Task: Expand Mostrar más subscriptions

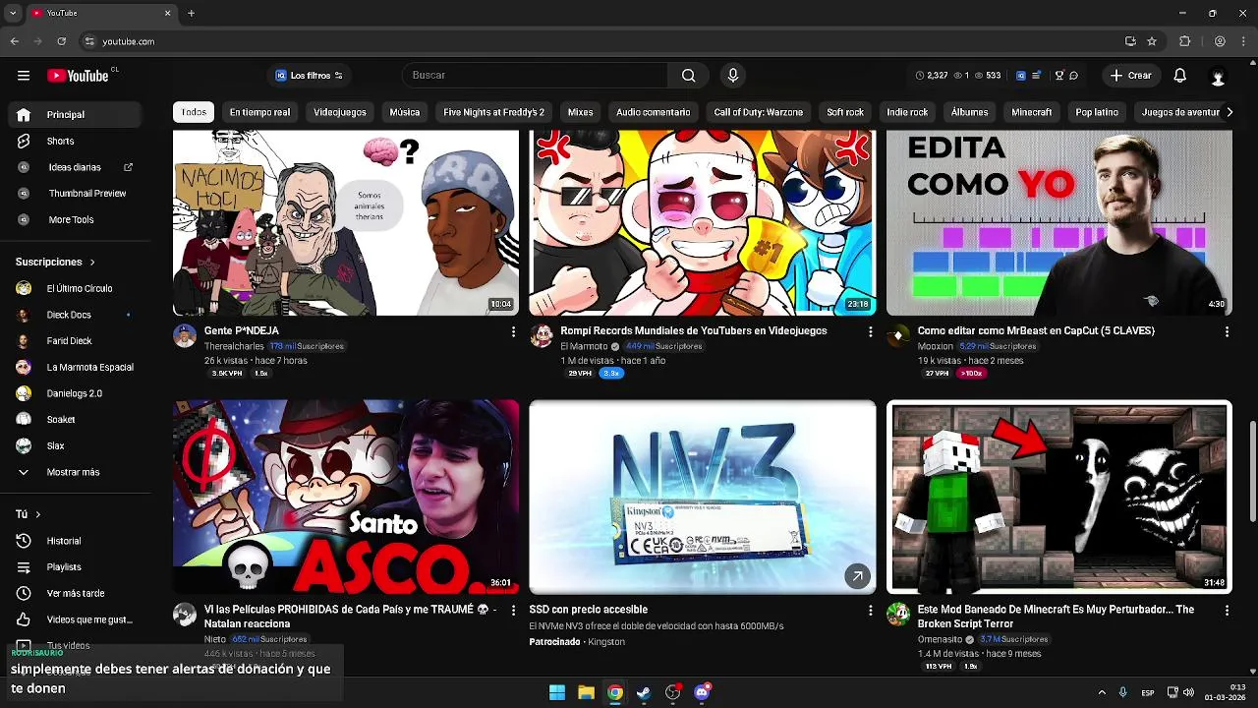Action: pos(74,472)
